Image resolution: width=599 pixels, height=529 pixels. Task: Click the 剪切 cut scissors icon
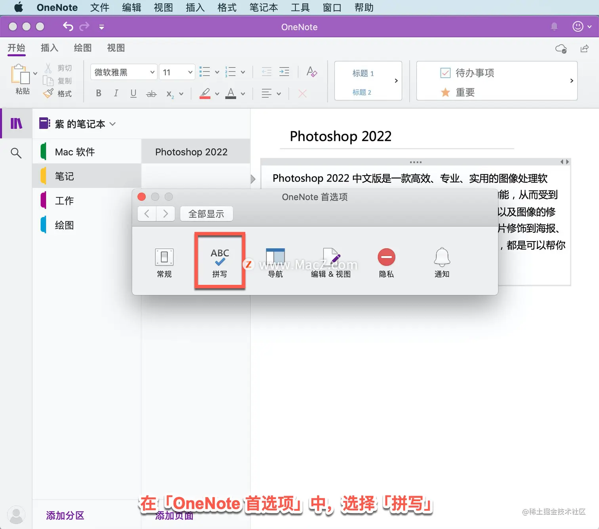[x=48, y=68]
